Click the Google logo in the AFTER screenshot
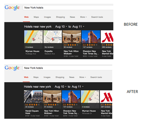 (x=12, y=68)
